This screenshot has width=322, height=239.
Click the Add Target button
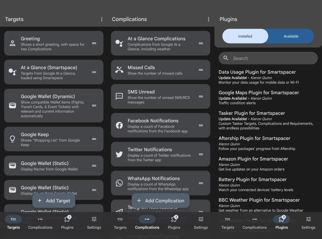pos(54,201)
